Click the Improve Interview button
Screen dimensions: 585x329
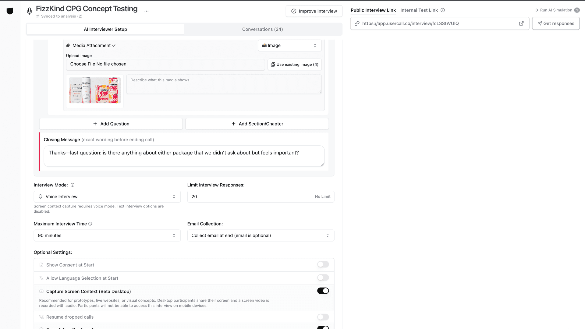pos(314,11)
